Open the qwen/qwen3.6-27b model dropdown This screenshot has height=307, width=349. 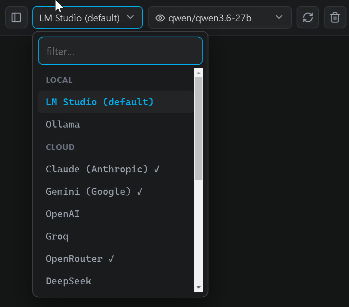pyautogui.click(x=220, y=17)
